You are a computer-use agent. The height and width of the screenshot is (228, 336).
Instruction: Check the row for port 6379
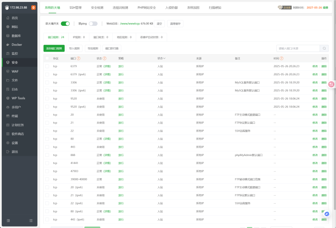click(47, 66)
